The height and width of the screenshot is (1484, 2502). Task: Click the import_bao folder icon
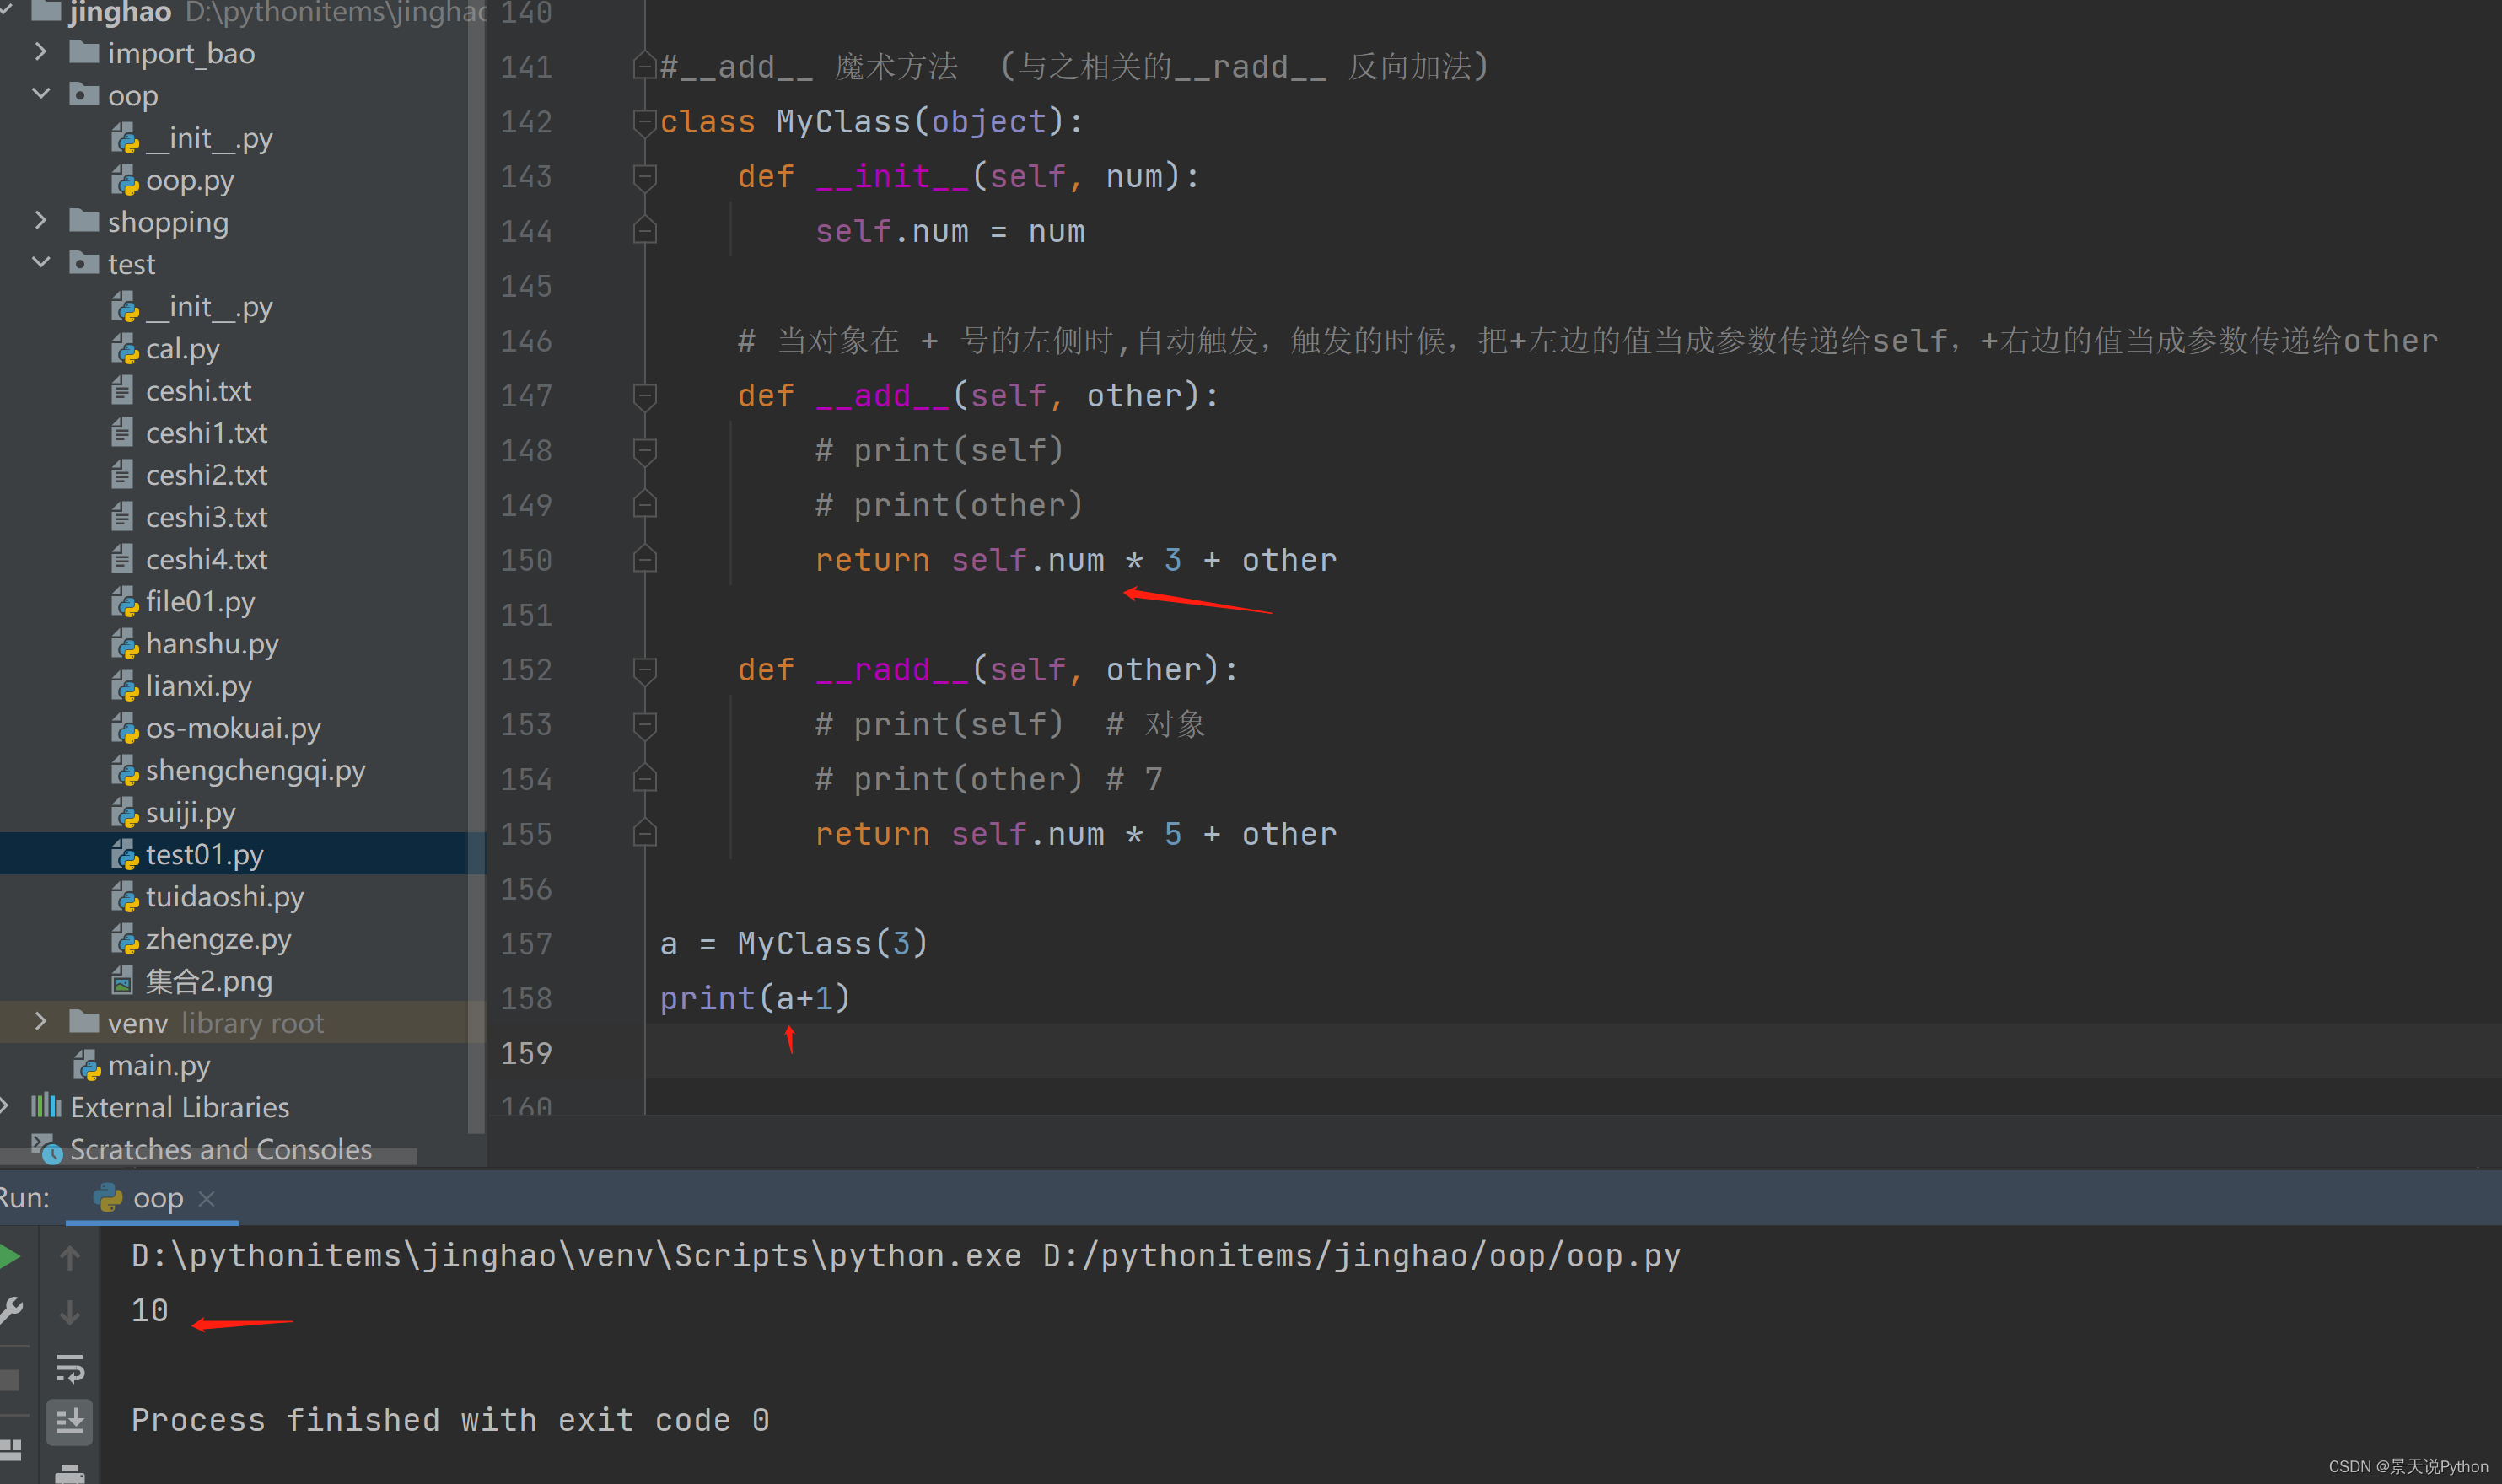click(84, 51)
